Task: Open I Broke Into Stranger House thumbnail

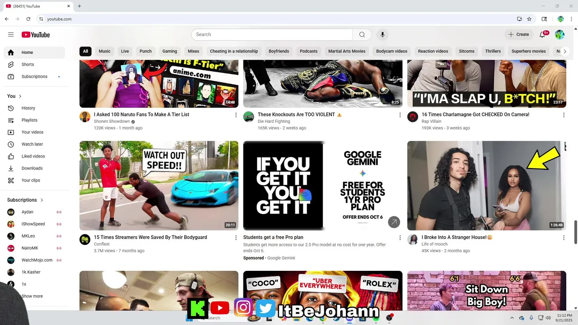Action: point(487,186)
